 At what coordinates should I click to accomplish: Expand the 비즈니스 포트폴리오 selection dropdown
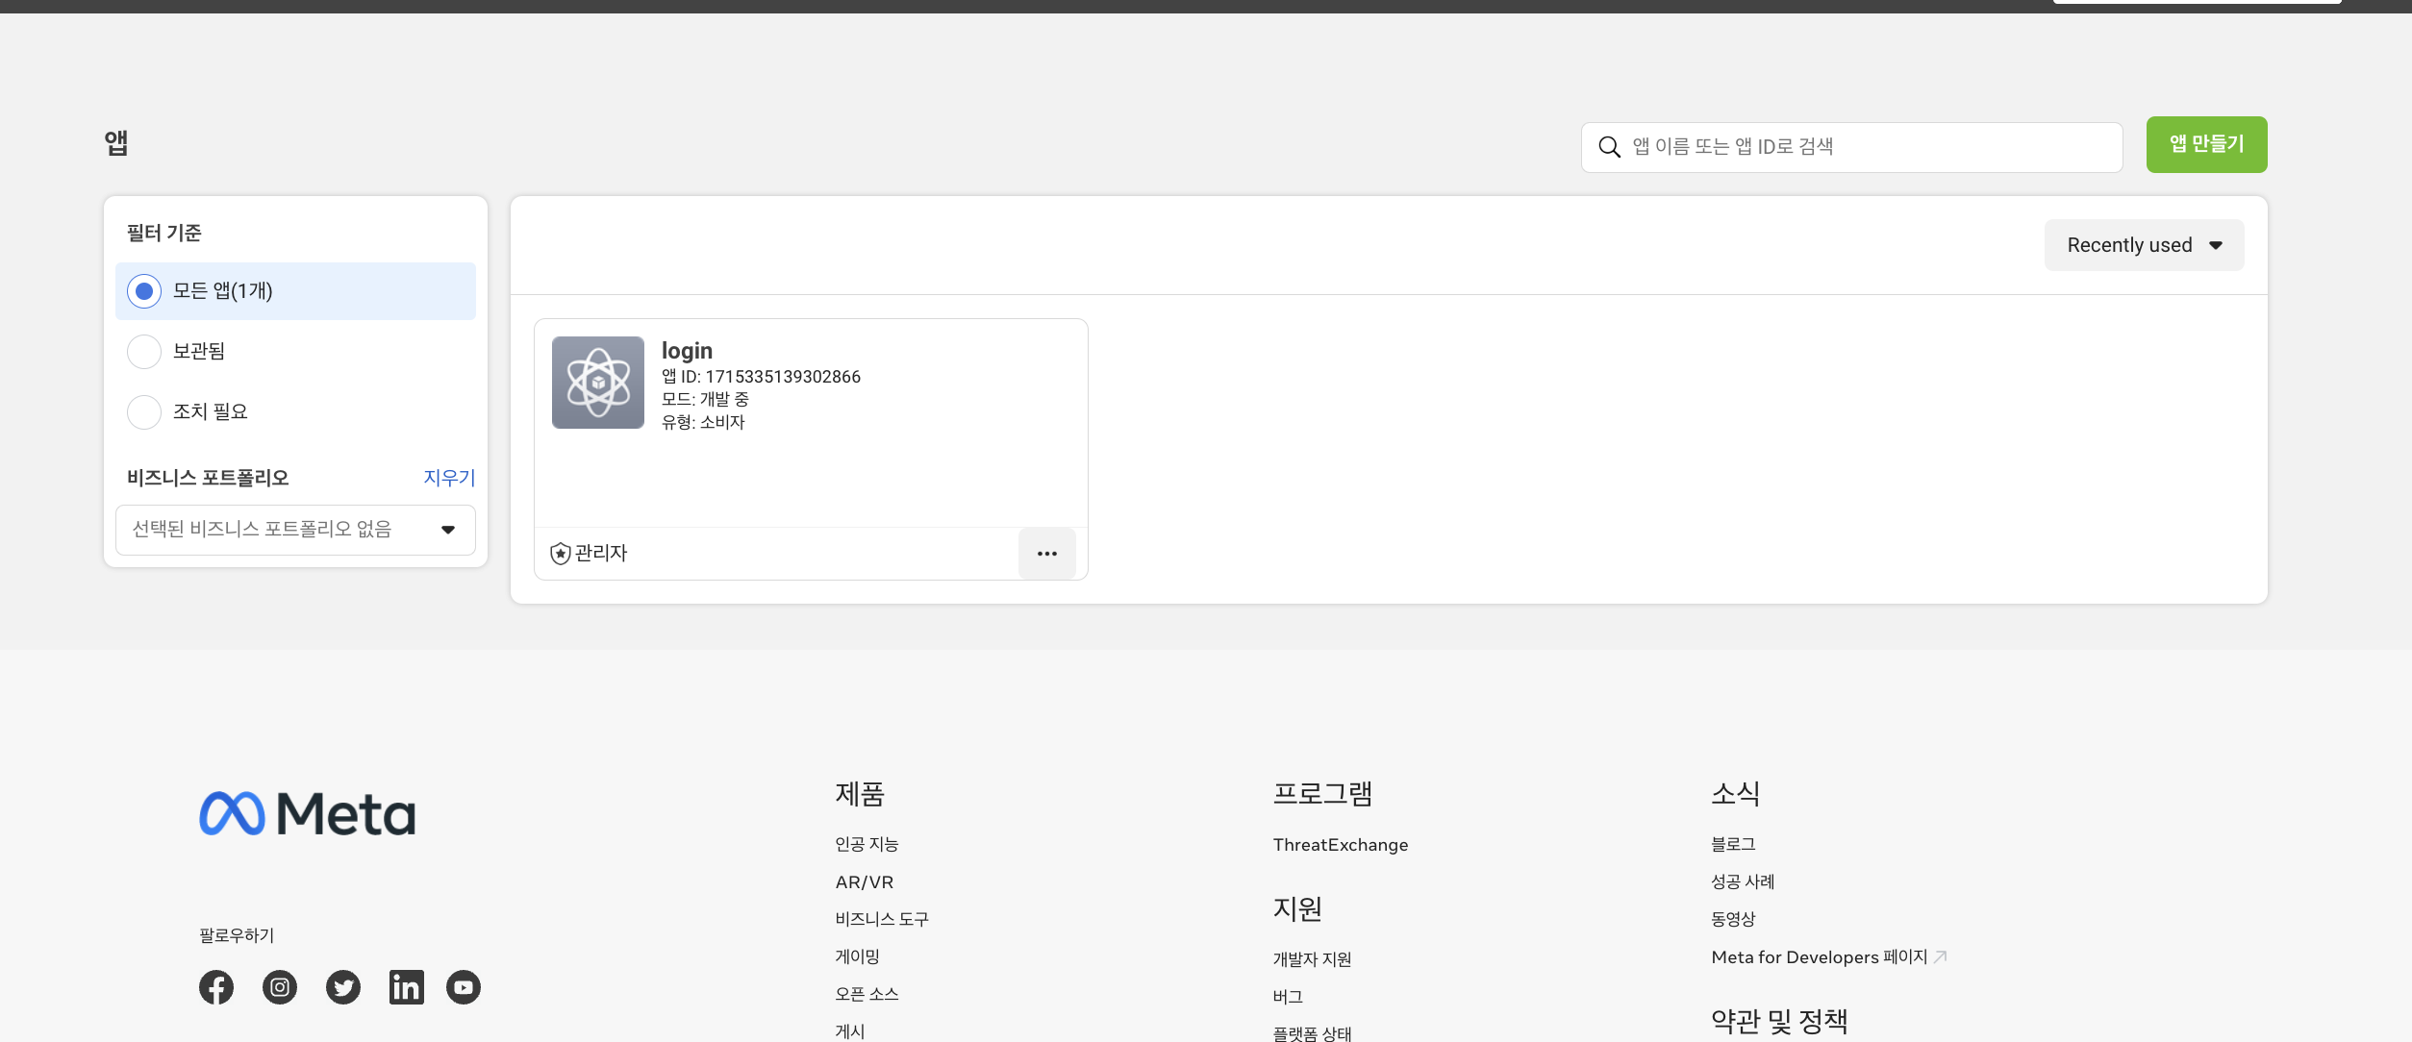[x=295, y=530]
